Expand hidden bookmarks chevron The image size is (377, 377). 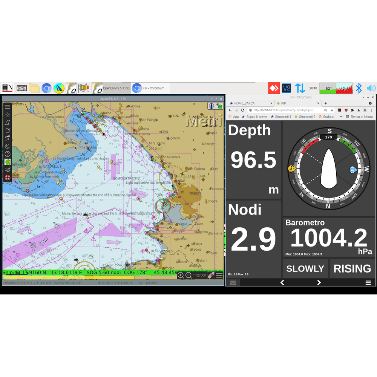[x=341, y=116]
